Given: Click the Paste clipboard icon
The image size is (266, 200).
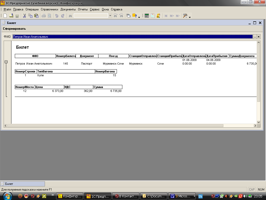Looking at the screenshot, I should click(36, 16).
